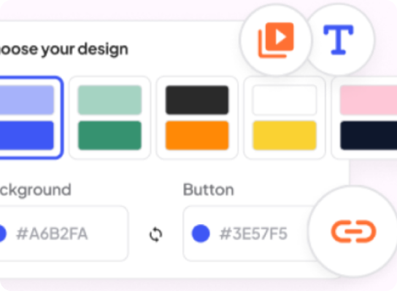Click the orange link chain icon

tap(353, 231)
